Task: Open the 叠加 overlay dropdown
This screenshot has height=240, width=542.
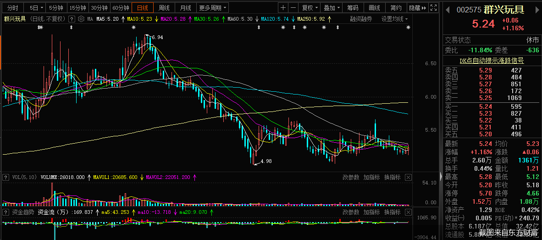Action: pyautogui.click(x=332, y=8)
